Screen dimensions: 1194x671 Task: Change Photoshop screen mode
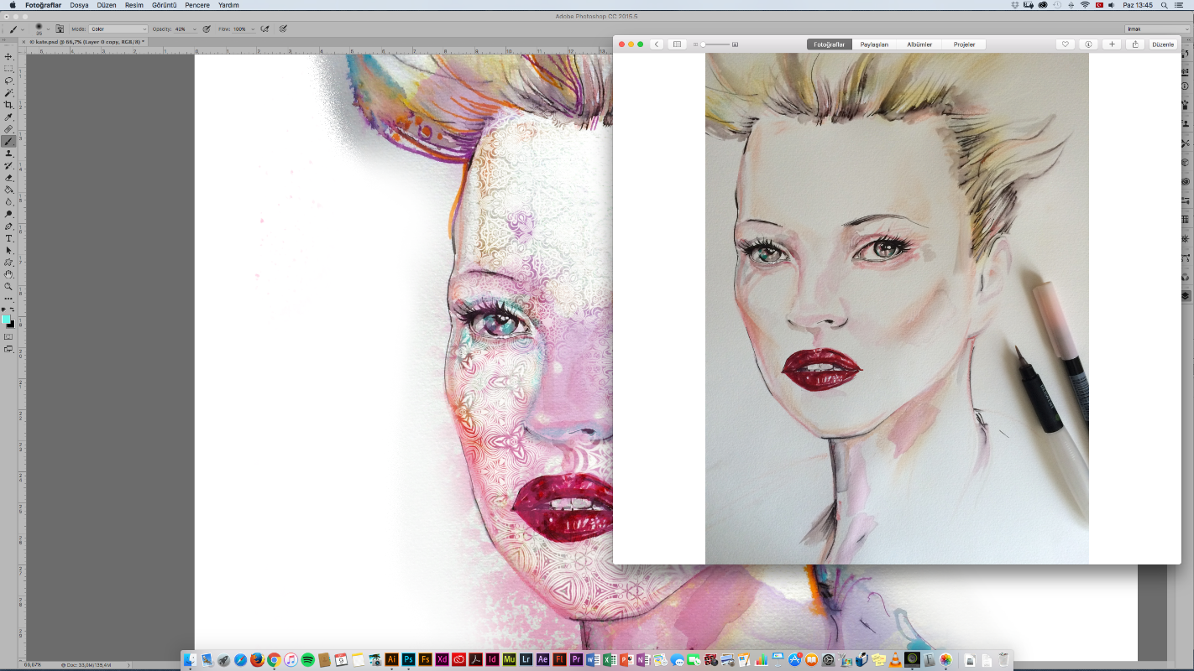(8, 348)
